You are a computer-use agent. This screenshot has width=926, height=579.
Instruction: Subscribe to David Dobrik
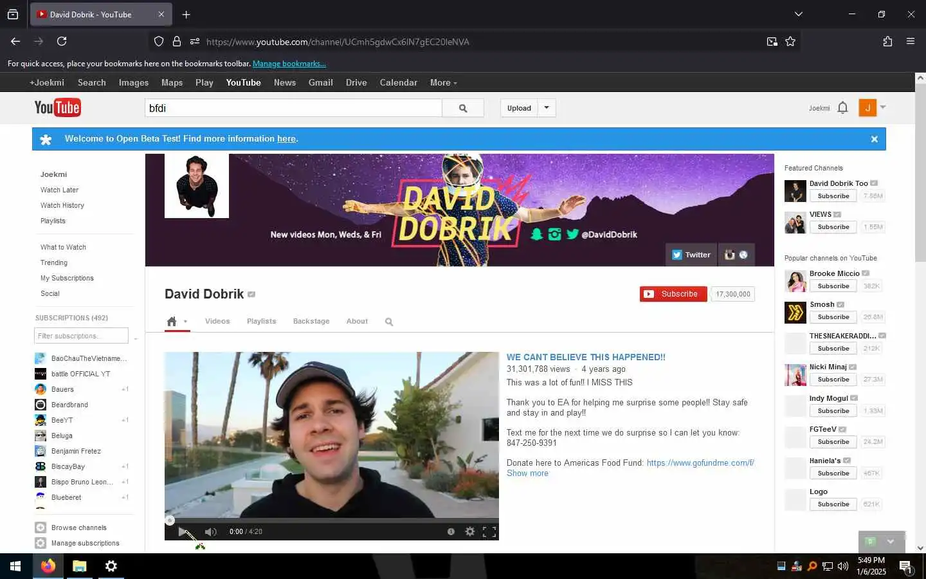(673, 294)
